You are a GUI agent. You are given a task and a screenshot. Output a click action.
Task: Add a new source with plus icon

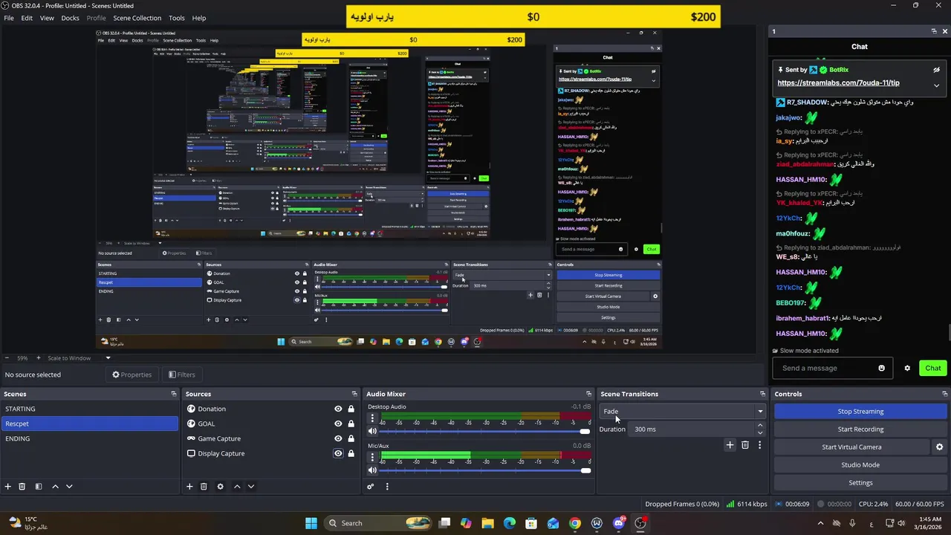189,487
